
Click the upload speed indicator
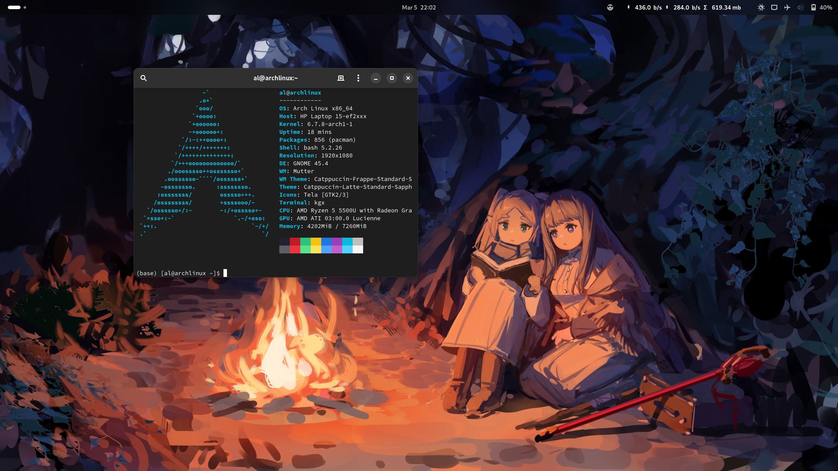(683, 7)
